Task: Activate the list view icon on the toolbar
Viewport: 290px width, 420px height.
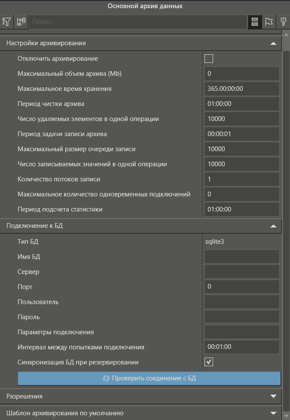Action: (255, 22)
